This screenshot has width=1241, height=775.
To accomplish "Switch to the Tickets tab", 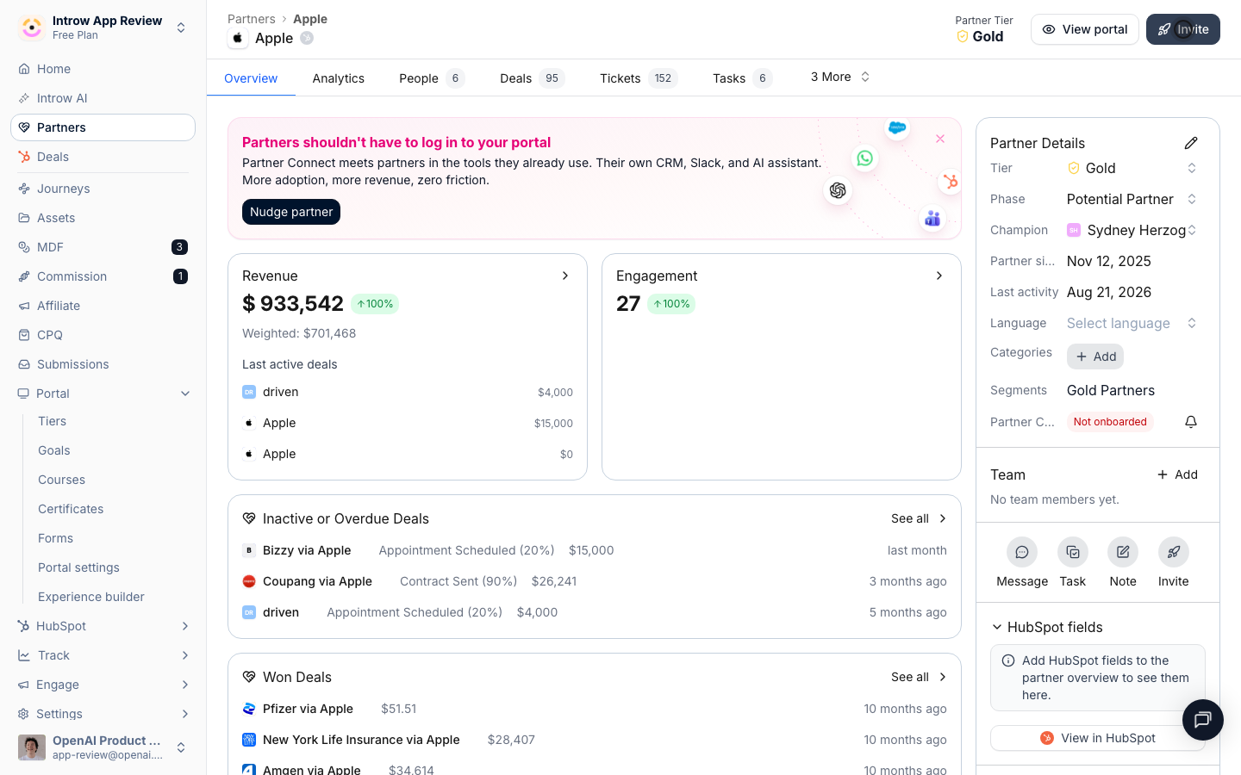I will point(639,78).
